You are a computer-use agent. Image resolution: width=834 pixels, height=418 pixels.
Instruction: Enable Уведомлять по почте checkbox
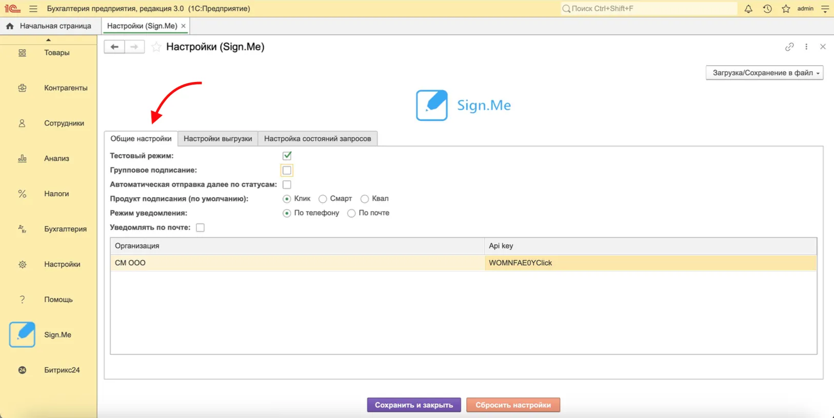pyautogui.click(x=200, y=227)
